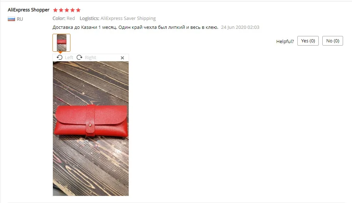Click the "Color: Red" attribute

[x=64, y=19]
